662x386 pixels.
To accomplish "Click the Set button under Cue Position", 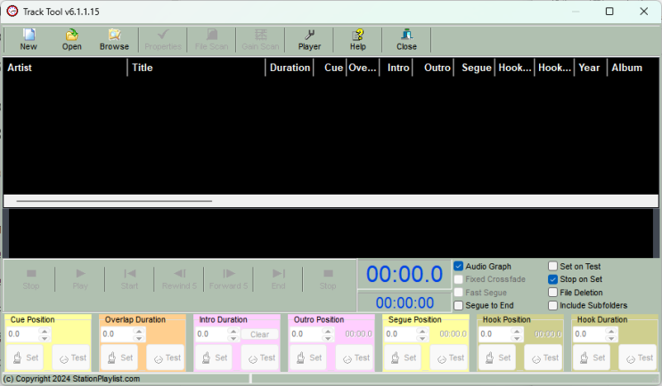I will [25, 358].
